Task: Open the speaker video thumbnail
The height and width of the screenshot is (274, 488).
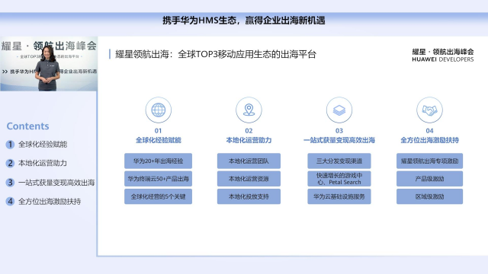Action: pyautogui.click(x=49, y=64)
